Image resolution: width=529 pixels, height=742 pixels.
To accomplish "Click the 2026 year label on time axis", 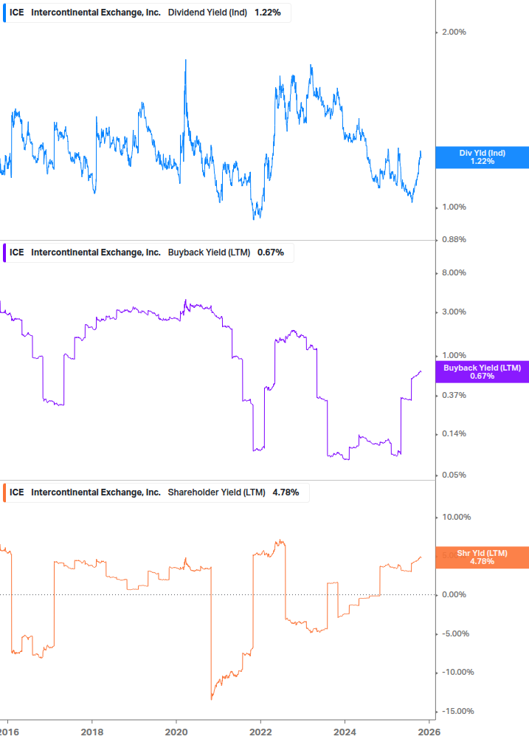I will click(429, 731).
